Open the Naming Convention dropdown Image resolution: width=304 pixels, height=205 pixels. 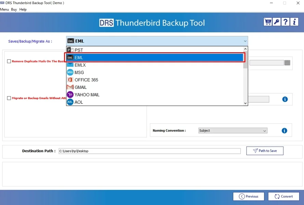pyautogui.click(x=265, y=131)
